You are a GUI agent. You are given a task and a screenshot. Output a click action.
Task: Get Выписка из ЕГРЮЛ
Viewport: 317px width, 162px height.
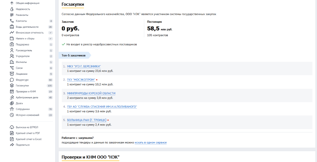pyautogui.click(x=26, y=127)
